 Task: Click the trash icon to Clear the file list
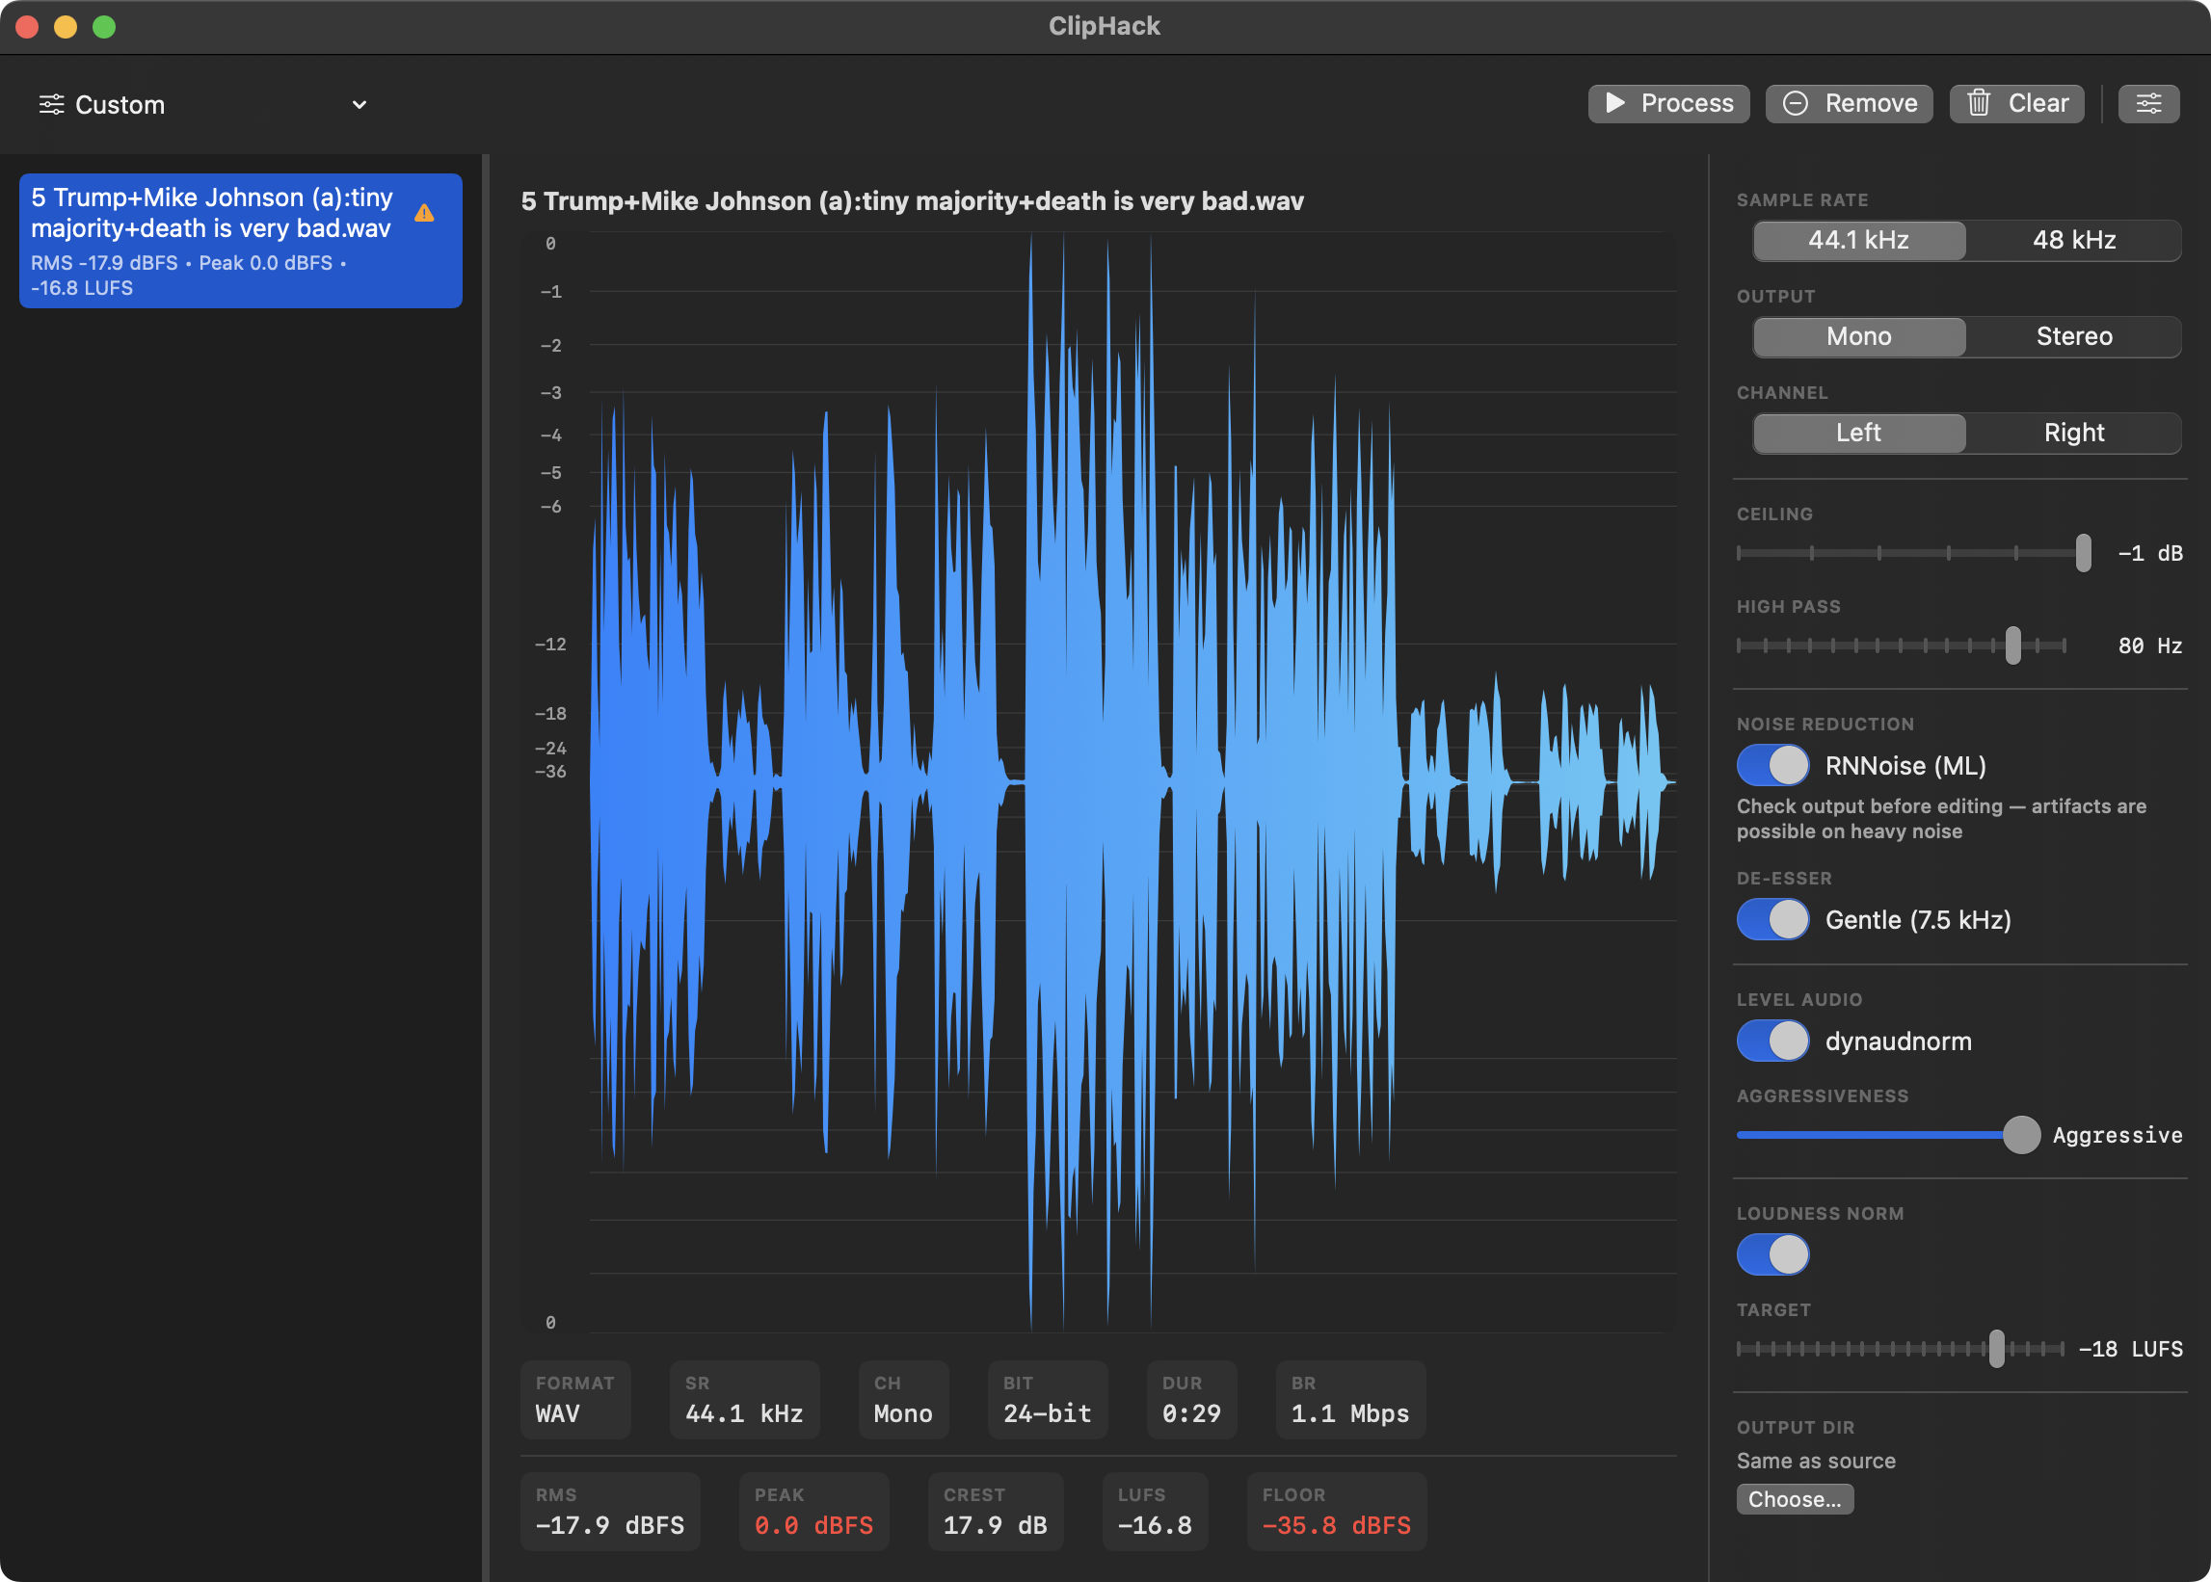[1981, 103]
